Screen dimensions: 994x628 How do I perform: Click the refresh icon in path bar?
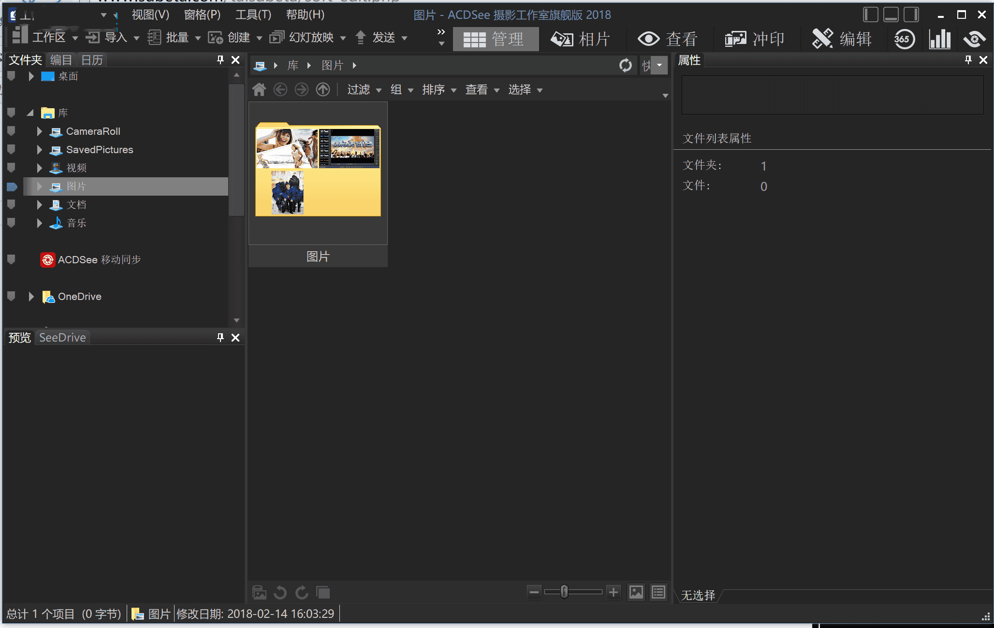coord(625,65)
